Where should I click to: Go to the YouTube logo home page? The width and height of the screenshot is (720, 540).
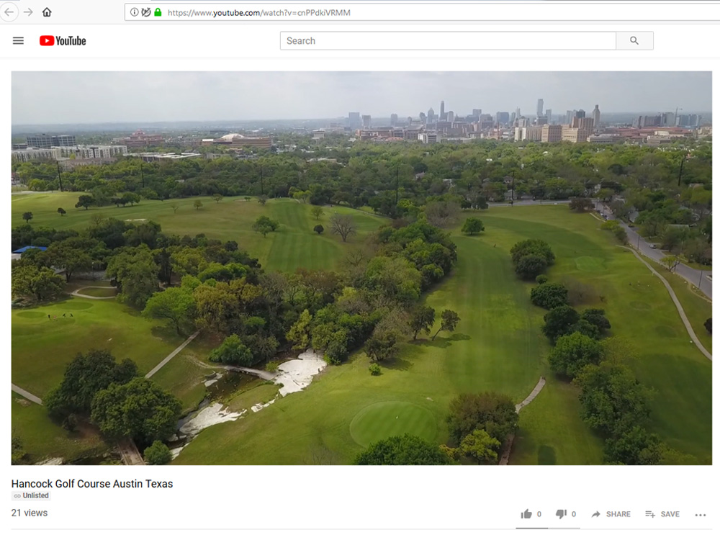63,41
